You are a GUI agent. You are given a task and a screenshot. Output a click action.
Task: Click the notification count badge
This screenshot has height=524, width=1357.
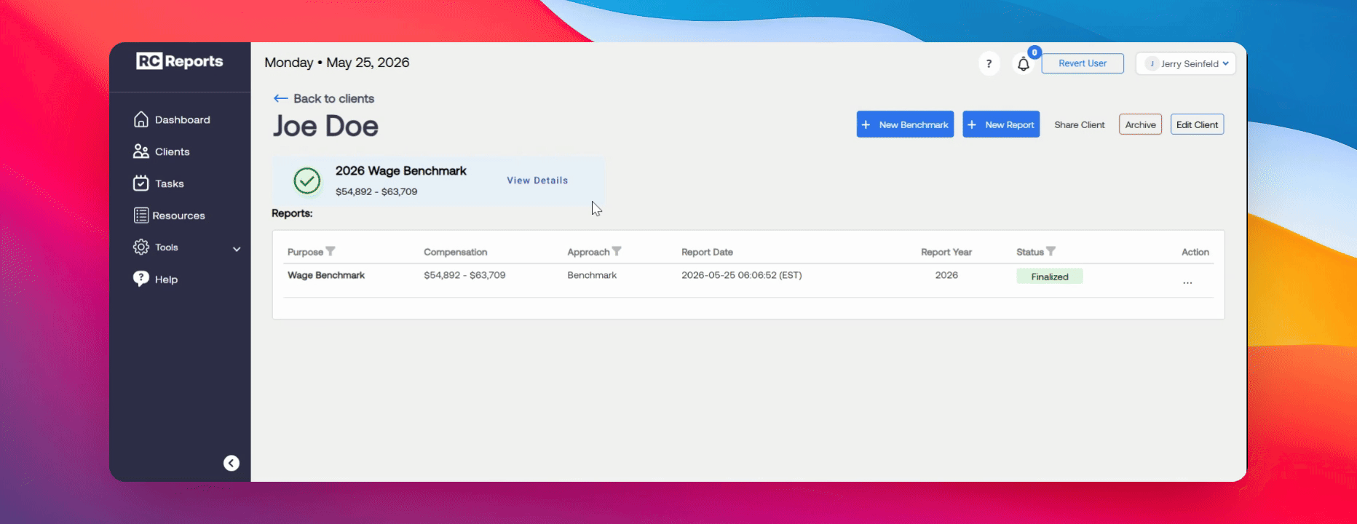click(1034, 52)
